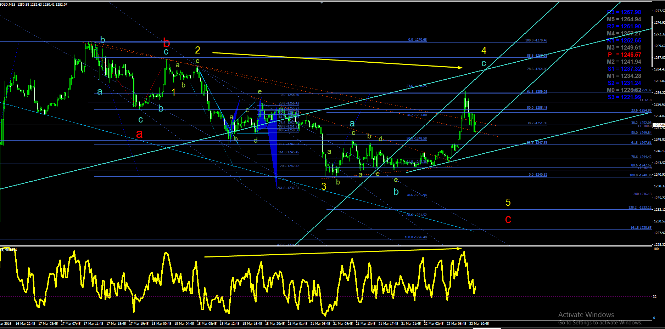Click the yellow wave label '5'

tap(508, 203)
